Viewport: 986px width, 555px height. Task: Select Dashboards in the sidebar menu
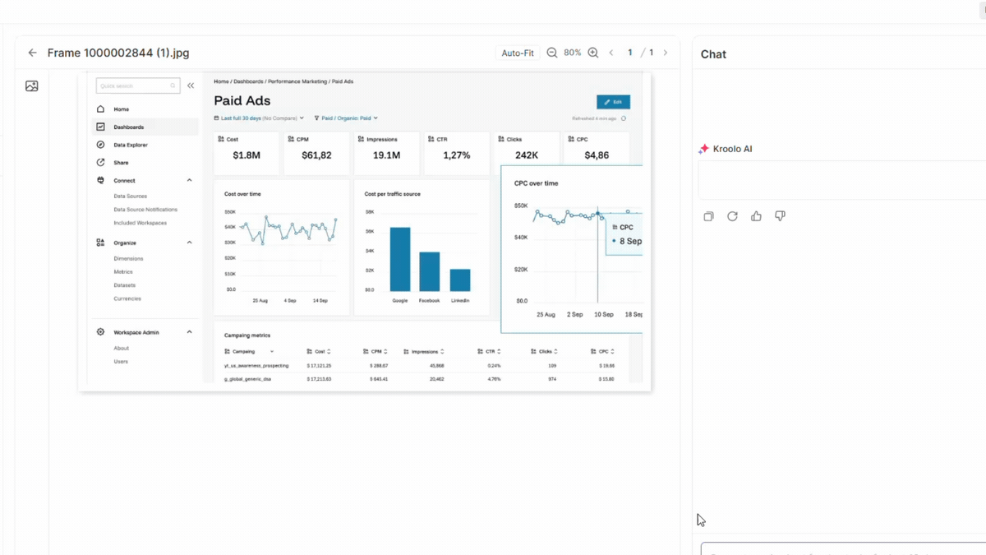click(129, 127)
